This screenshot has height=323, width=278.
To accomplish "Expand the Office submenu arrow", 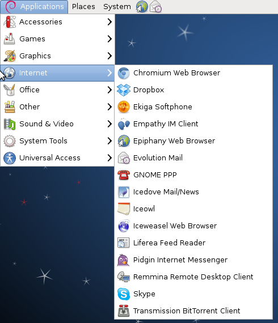I will (x=109, y=90).
